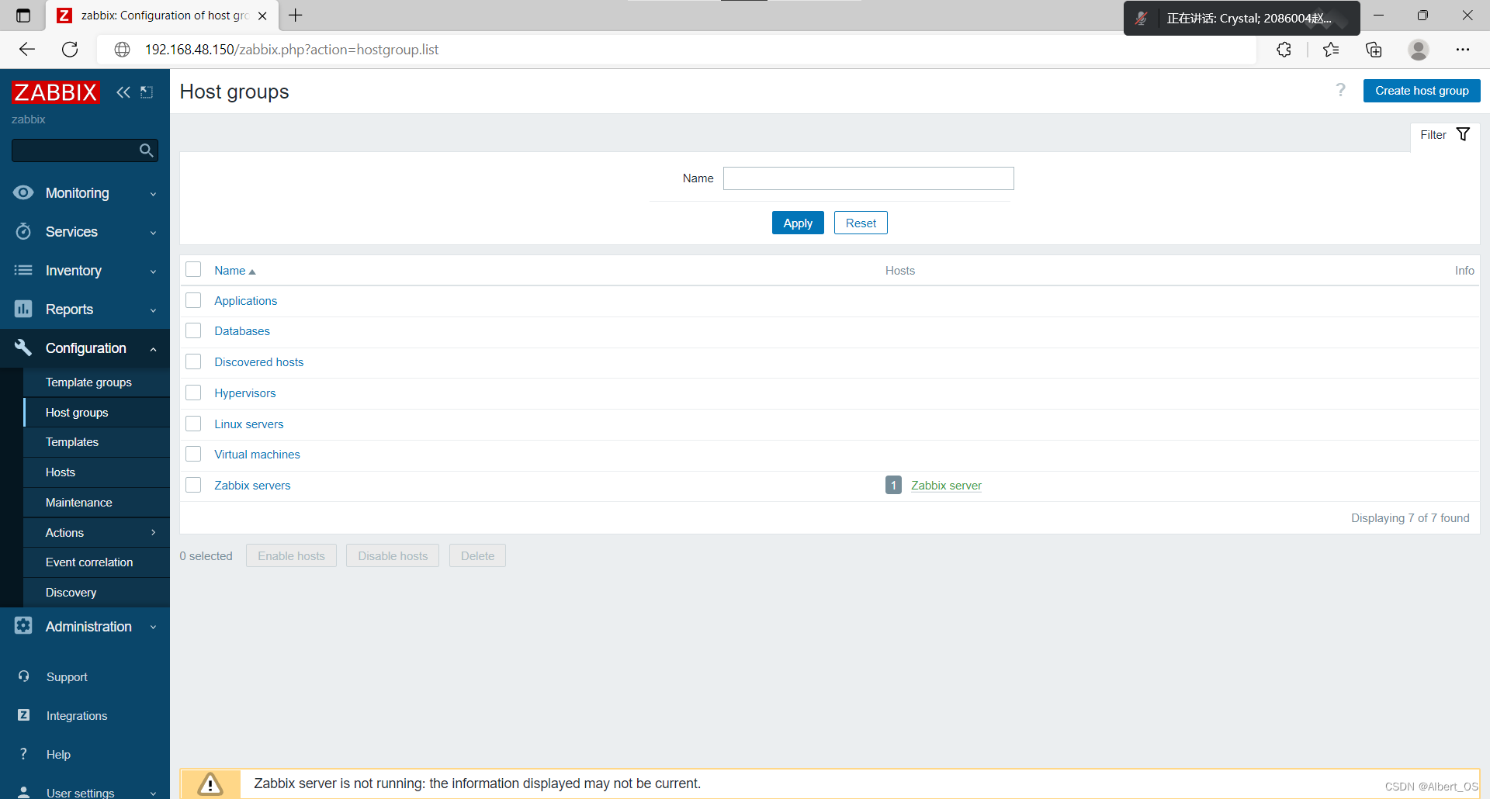This screenshot has height=799, width=1490.
Task: Expand the User settings chevron
Action: click(x=153, y=793)
